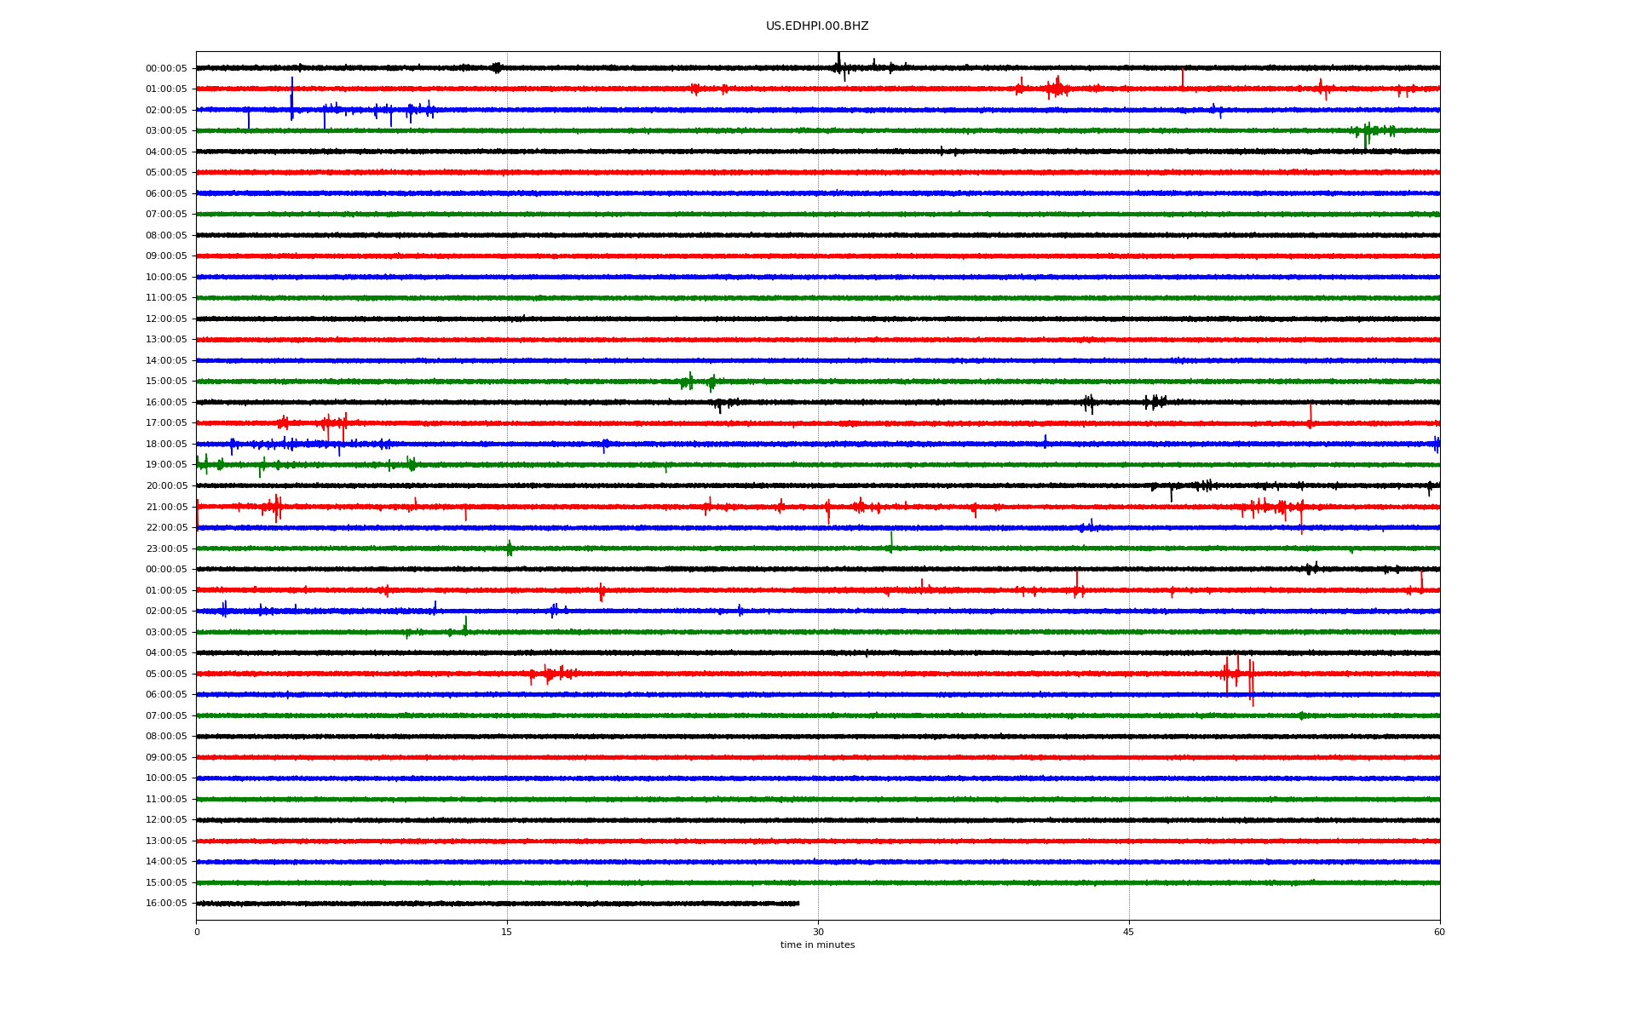Click the 16:00:05 label of the truncated final trace
The width and height of the screenshot is (1636, 1022).
(166, 904)
